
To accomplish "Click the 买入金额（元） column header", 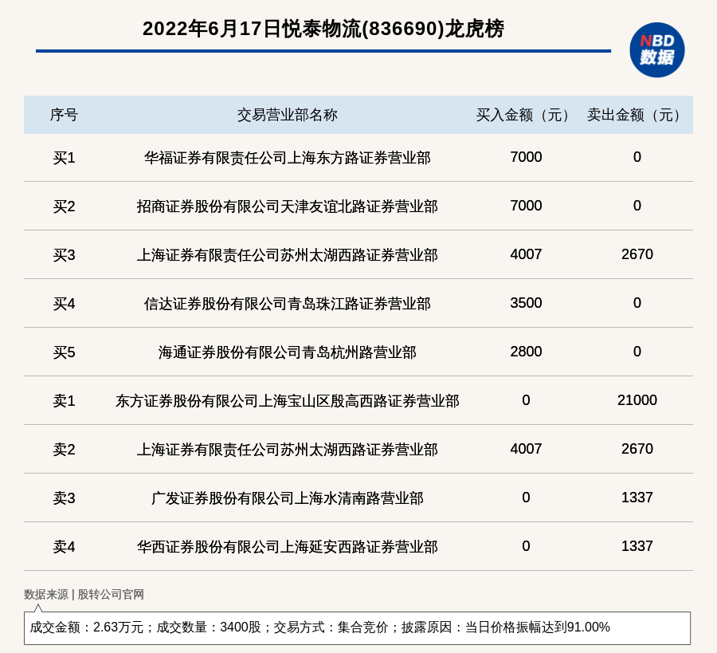I will 526,115.
